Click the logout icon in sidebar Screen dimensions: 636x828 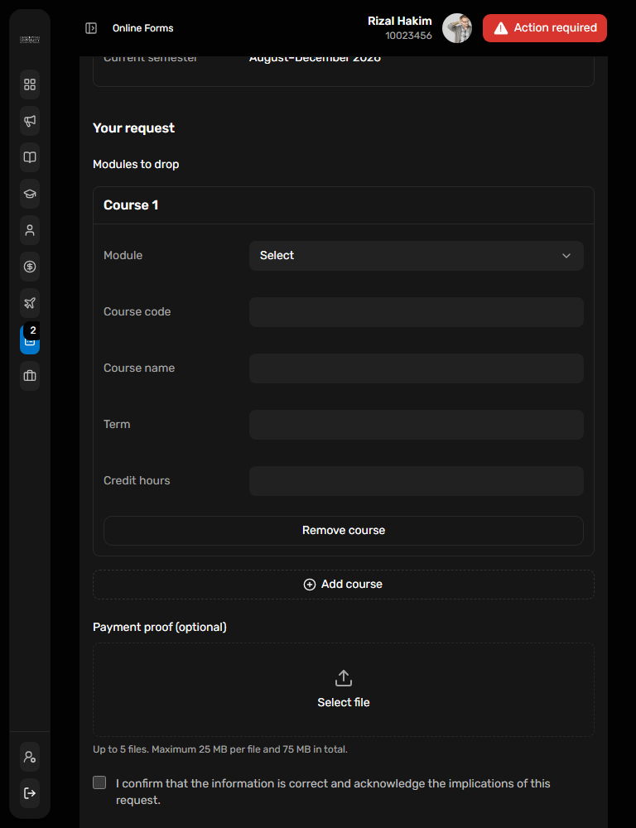(30, 793)
